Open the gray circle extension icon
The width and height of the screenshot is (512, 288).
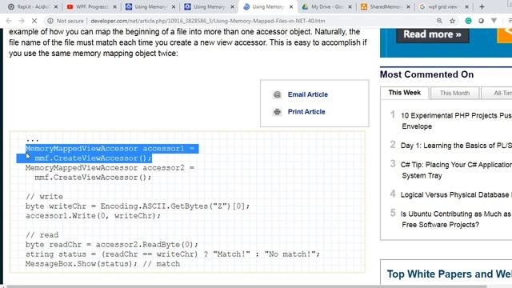tap(481, 21)
